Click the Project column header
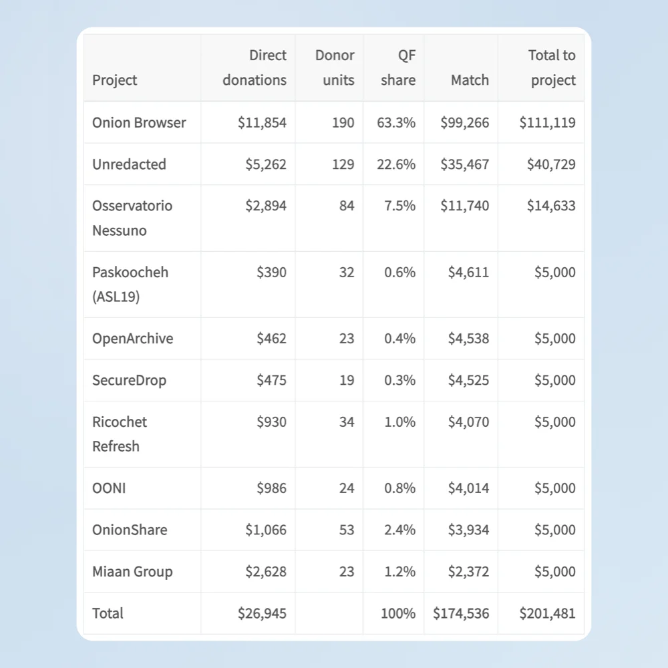Image resolution: width=668 pixels, height=668 pixels. (115, 80)
